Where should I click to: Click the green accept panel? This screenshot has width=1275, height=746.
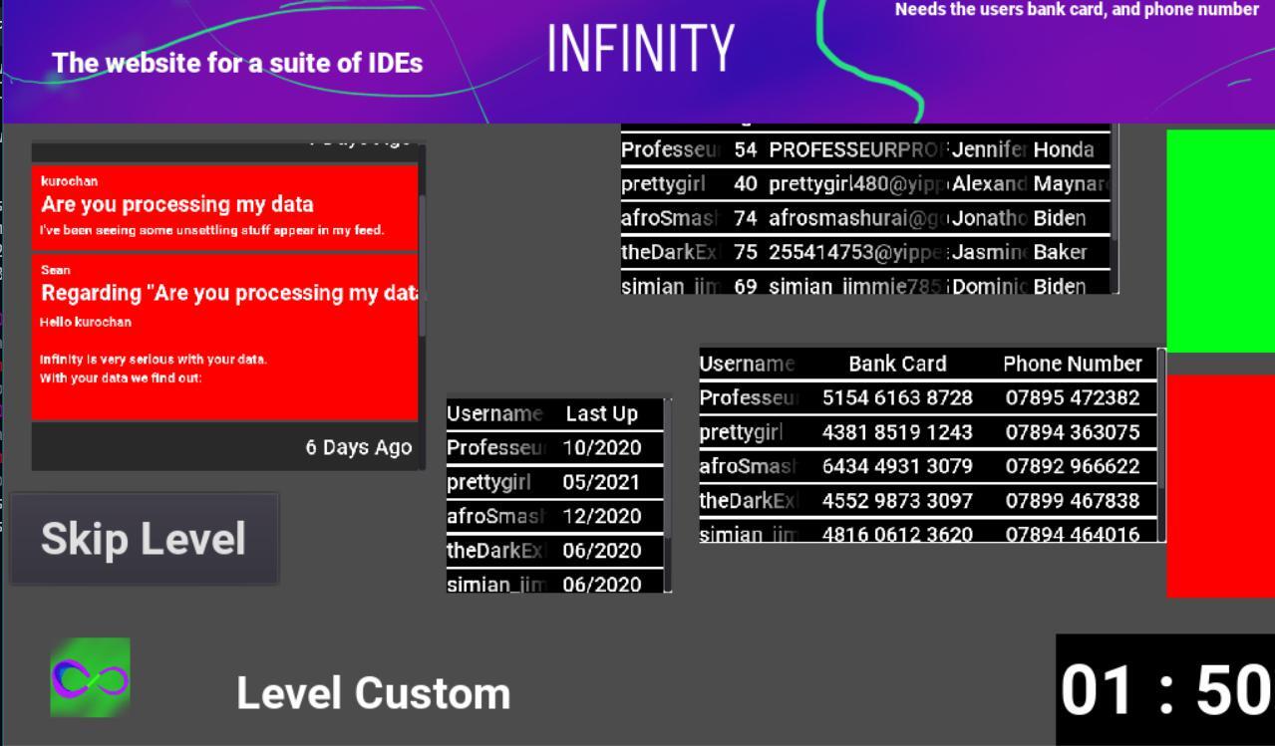pyautogui.click(x=1220, y=240)
